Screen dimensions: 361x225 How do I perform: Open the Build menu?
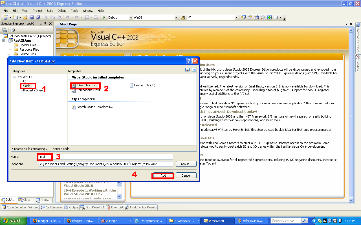tap(50, 11)
